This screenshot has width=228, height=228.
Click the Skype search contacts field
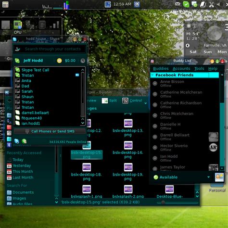pos(50,49)
